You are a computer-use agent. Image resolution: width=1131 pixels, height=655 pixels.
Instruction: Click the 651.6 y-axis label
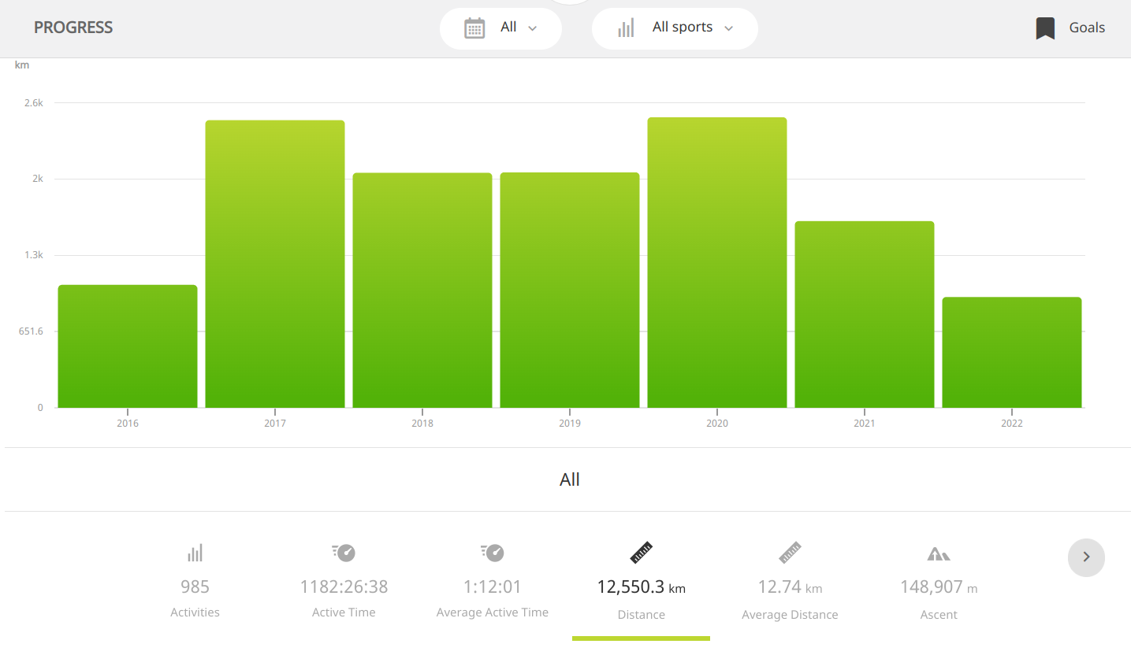tap(32, 331)
